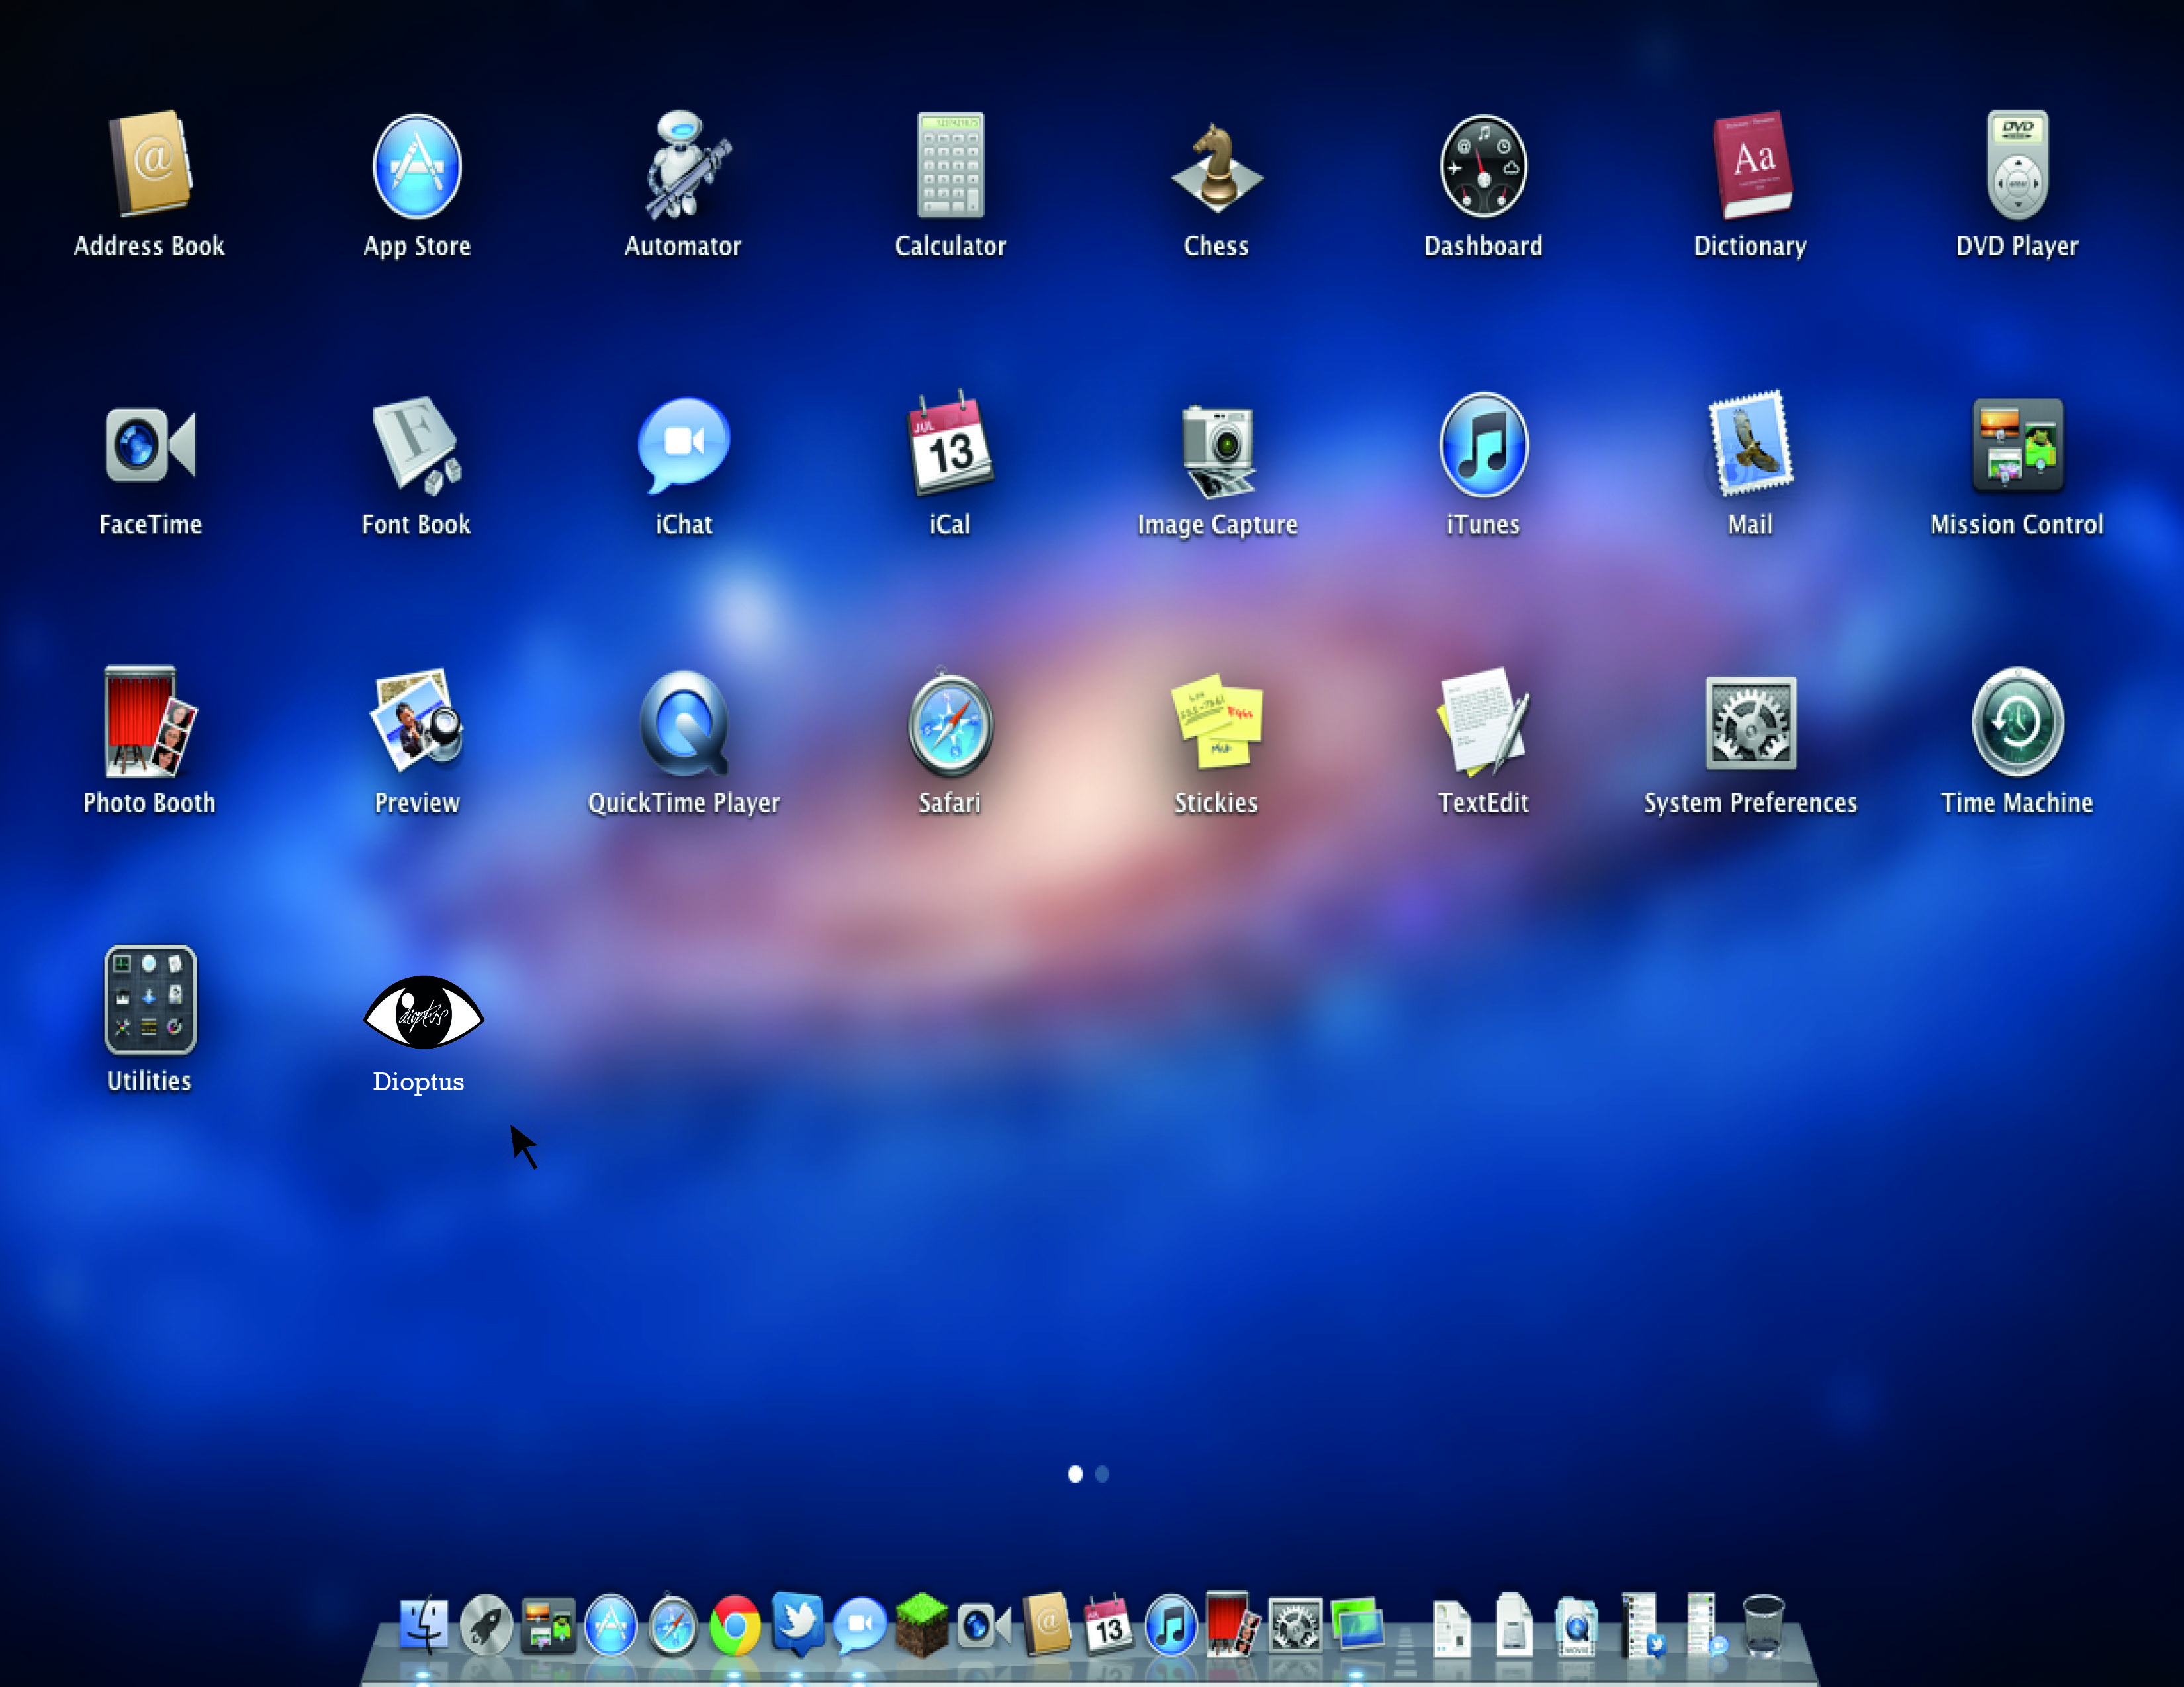The height and width of the screenshot is (1687, 2184).
Task: Open the Font Book app
Action: pyautogui.click(x=416, y=447)
